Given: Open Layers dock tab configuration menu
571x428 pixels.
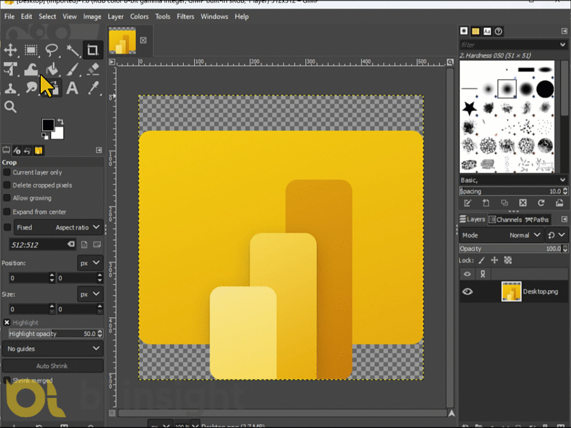Looking at the screenshot, I should point(564,219).
